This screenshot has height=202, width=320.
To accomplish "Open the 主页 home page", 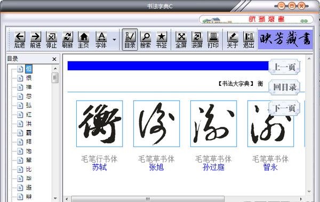I will [84, 40].
